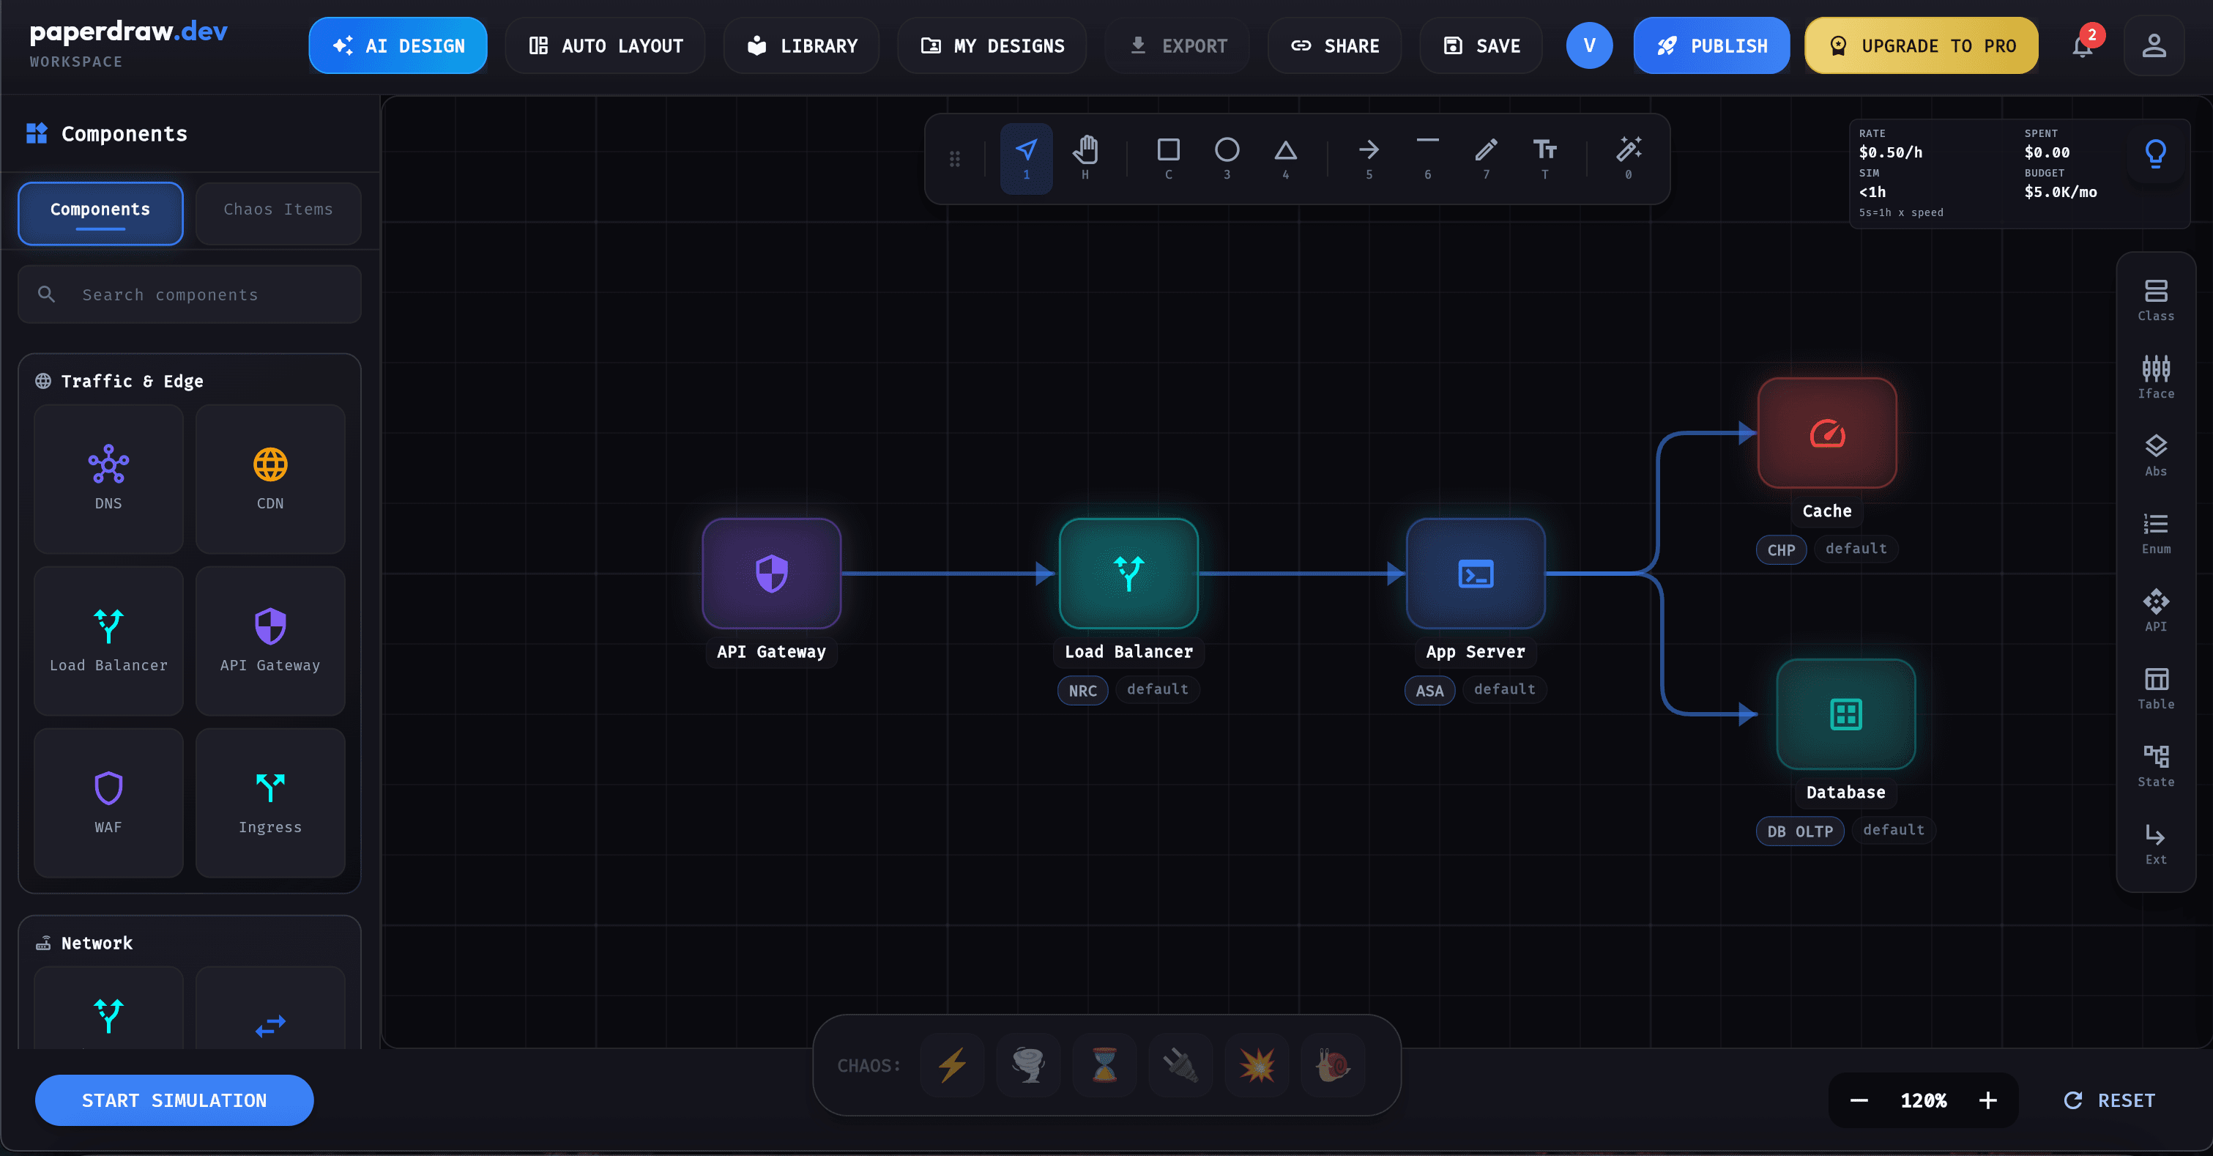
Task: Add the snail chaos item to simulation
Action: tap(1333, 1065)
